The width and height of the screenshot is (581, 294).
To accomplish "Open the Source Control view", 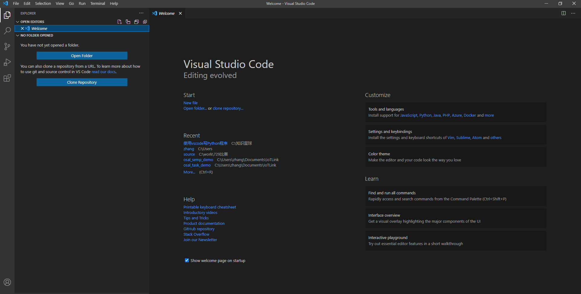I will [x=7, y=46].
